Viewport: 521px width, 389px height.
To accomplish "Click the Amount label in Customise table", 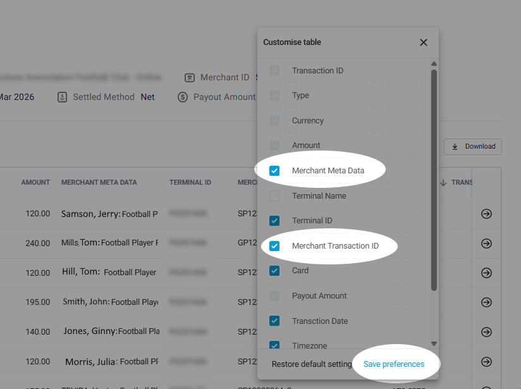I will [x=306, y=145].
